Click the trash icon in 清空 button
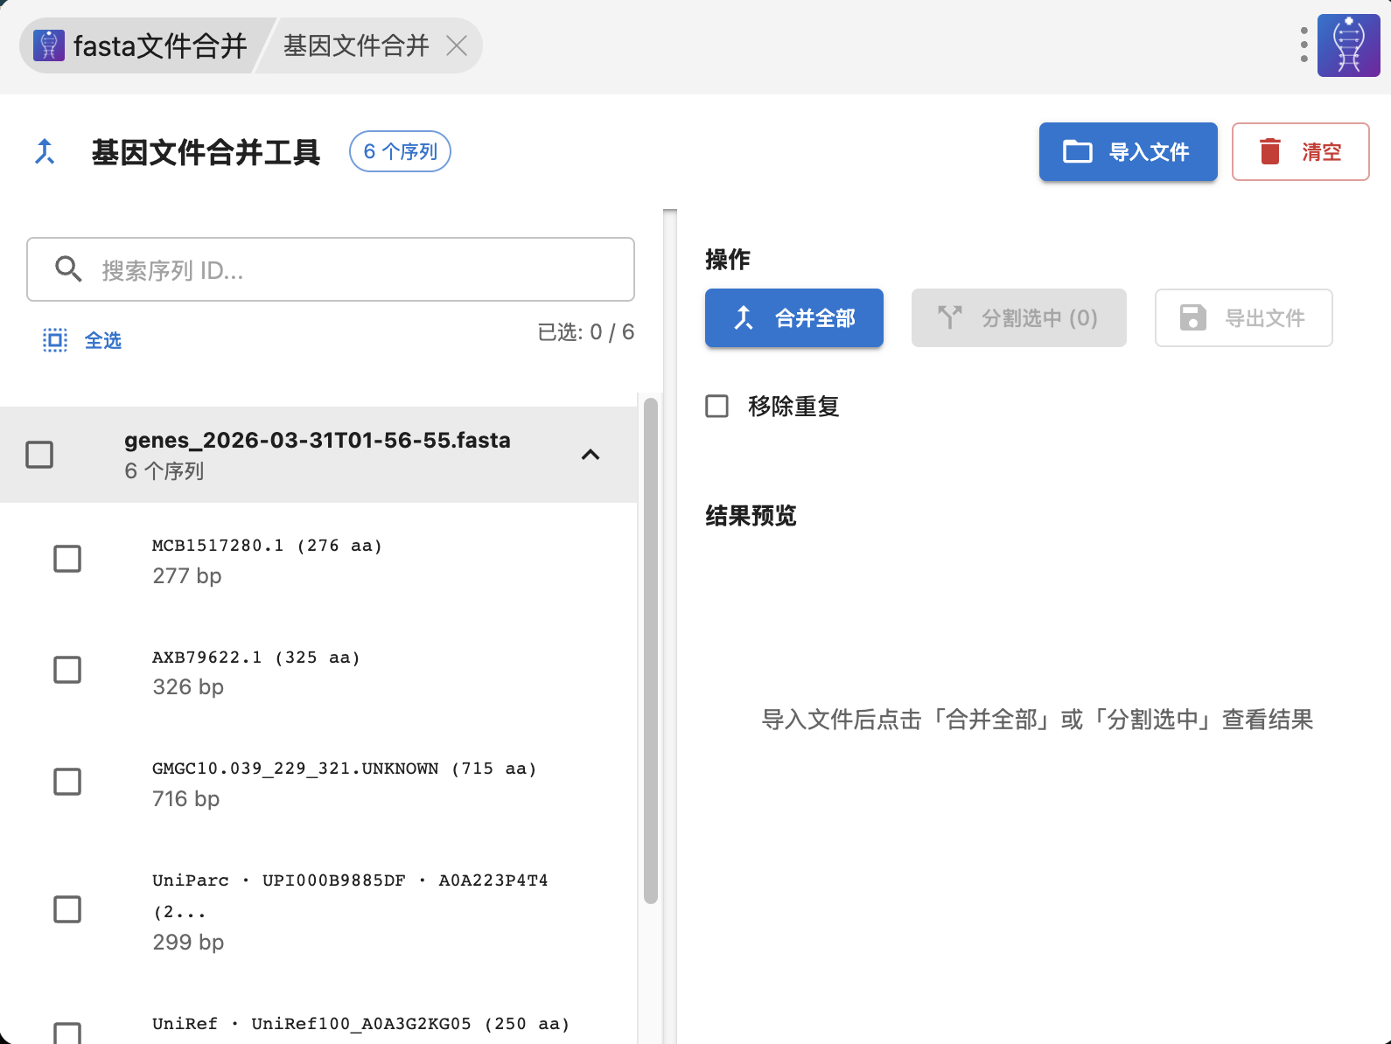Image resolution: width=1391 pixels, height=1044 pixels. (1269, 152)
